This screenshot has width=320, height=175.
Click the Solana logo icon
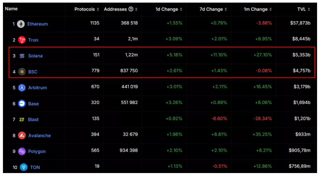point(22,56)
